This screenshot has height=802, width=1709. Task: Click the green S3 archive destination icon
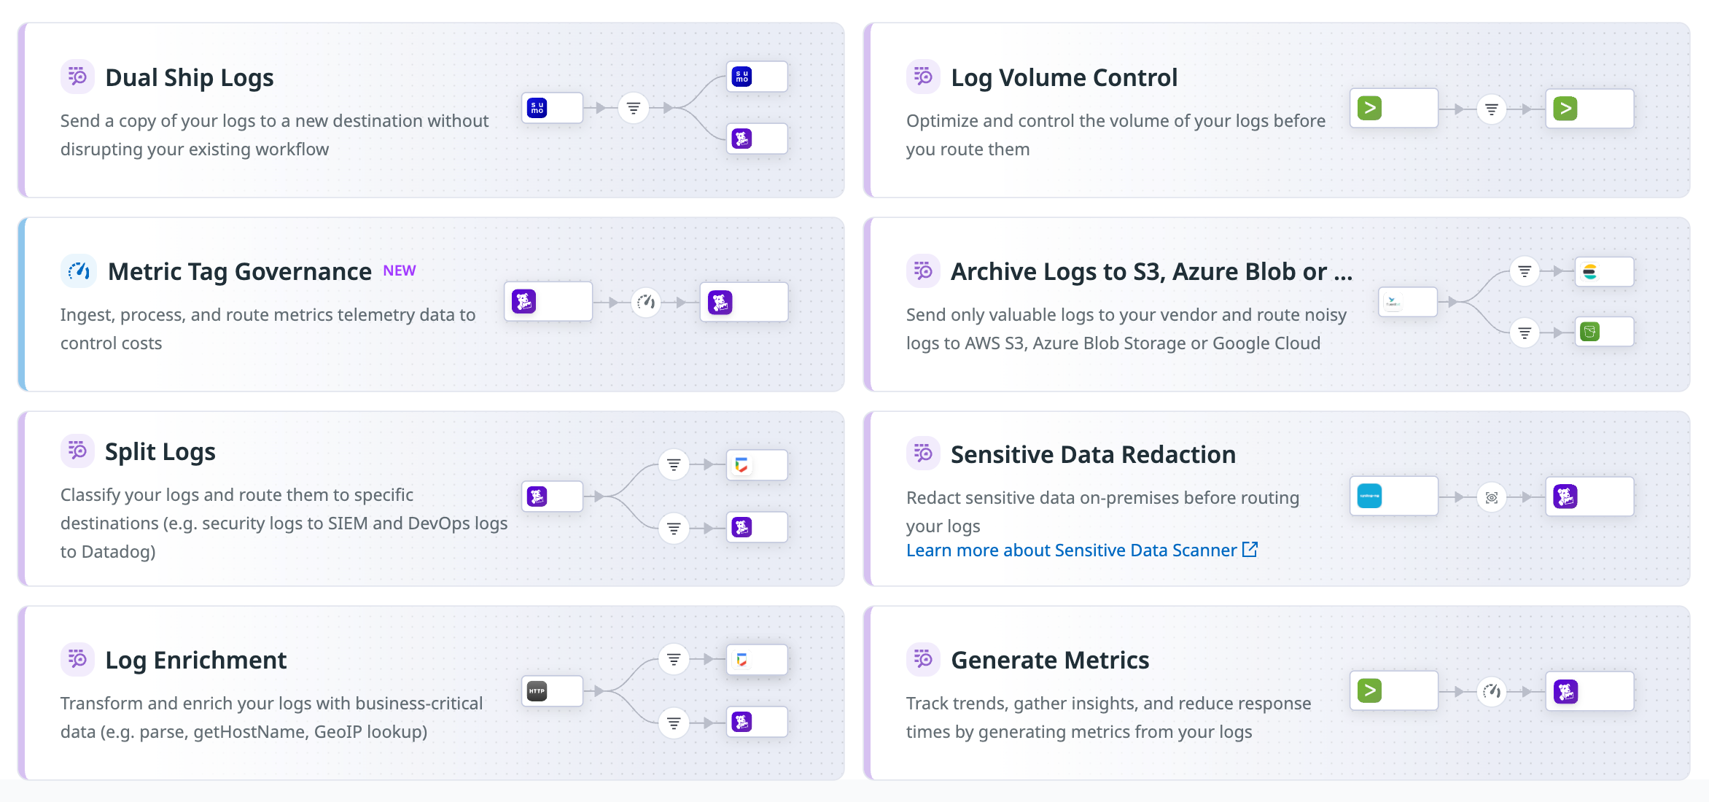click(x=1590, y=332)
